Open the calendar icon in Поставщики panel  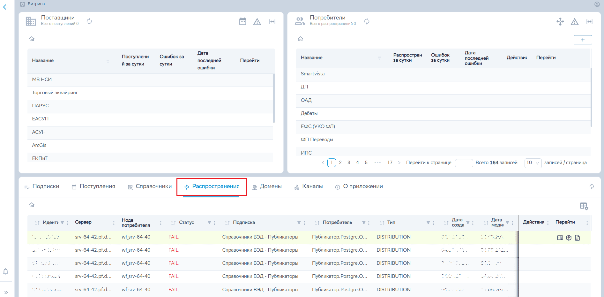click(x=243, y=21)
